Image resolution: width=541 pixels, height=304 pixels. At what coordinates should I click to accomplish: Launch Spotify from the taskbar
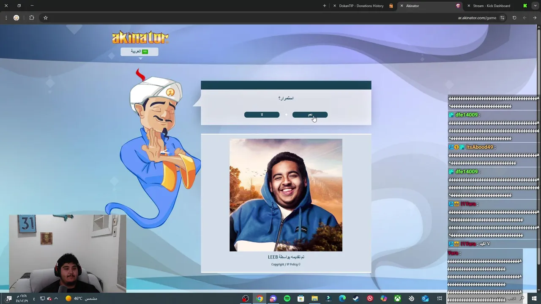pos(287,299)
